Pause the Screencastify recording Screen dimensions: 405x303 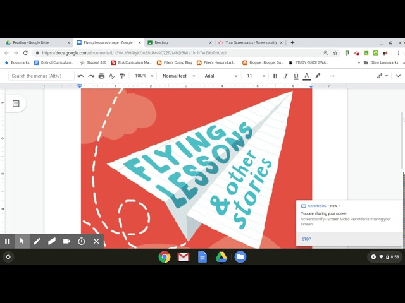coord(7,241)
